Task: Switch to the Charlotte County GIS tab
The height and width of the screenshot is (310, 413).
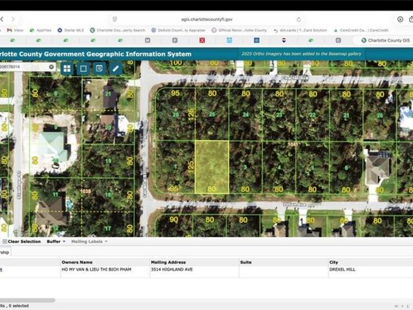Action: pyautogui.click(x=385, y=40)
